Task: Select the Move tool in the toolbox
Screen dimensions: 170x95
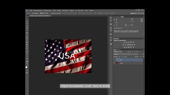Action: tap(27, 18)
